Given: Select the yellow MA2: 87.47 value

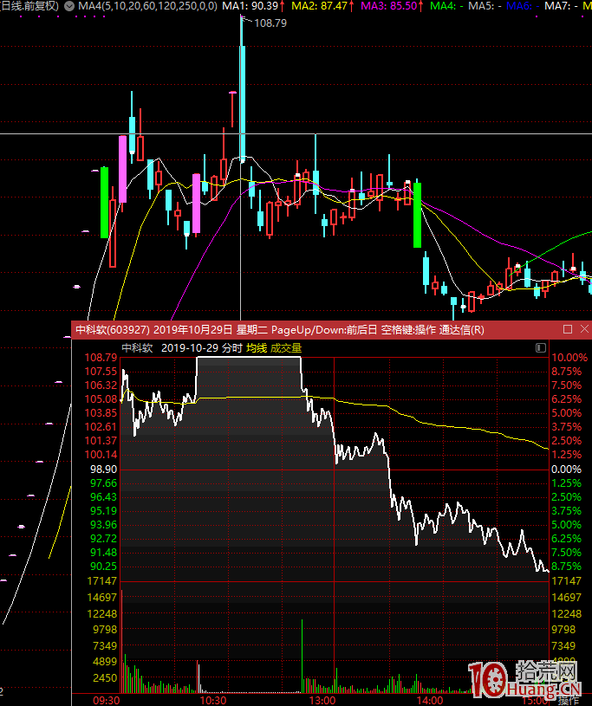Looking at the screenshot, I should coord(320,6).
